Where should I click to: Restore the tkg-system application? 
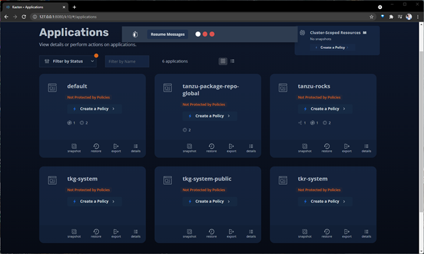pos(96,234)
